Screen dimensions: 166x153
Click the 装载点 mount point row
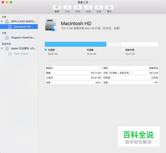click(73, 68)
